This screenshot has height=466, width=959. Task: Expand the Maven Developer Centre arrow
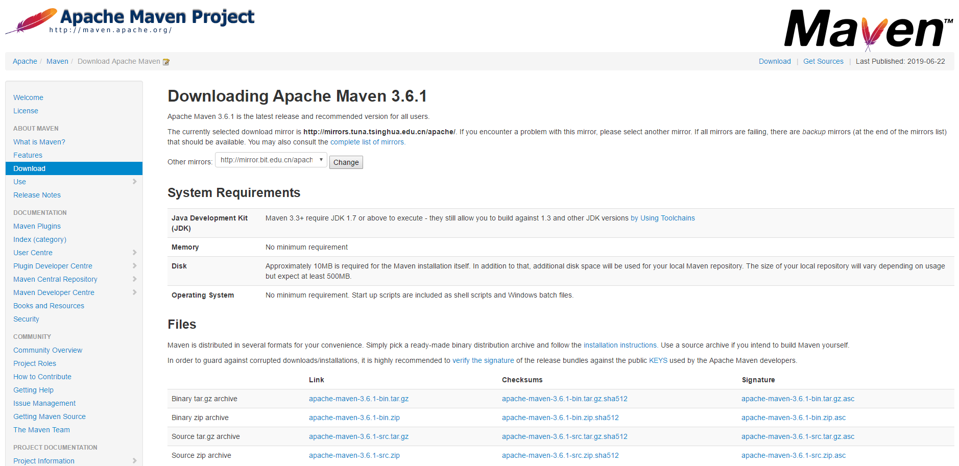pyautogui.click(x=134, y=292)
